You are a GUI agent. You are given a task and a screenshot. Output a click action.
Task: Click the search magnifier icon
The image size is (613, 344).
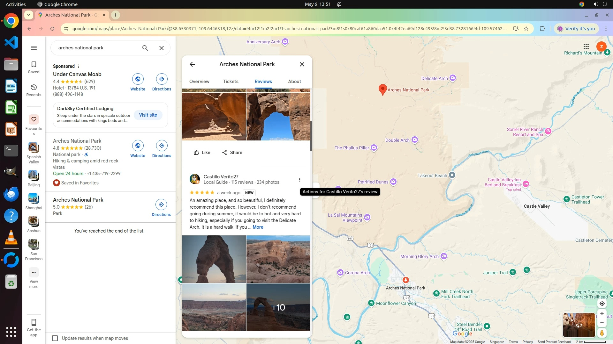tap(145, 48)
